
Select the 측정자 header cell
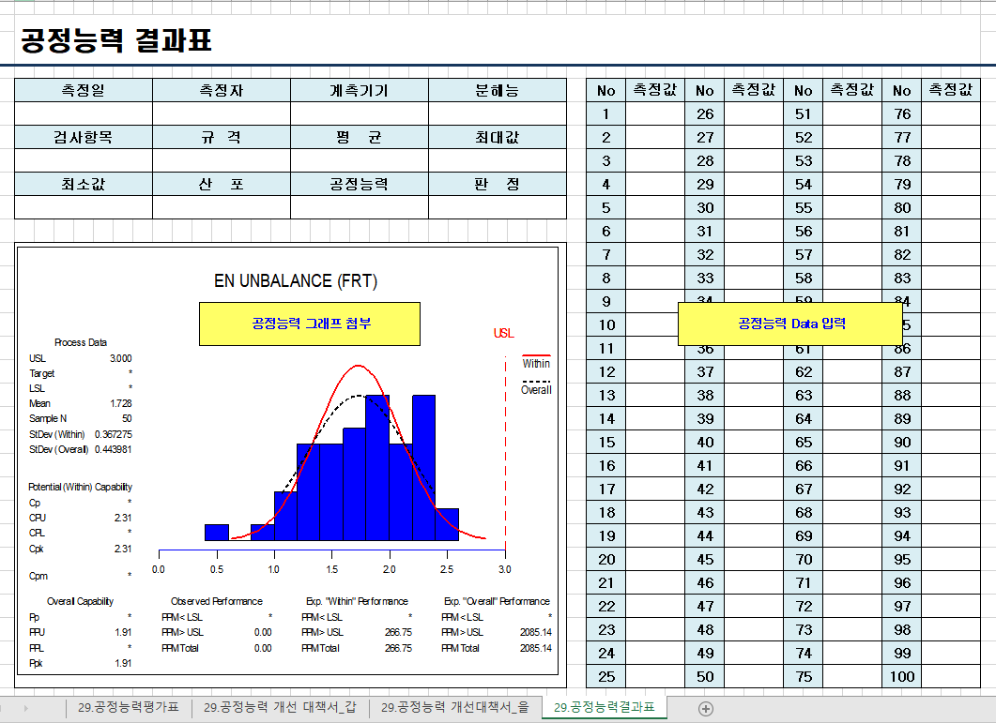point(221,90)
